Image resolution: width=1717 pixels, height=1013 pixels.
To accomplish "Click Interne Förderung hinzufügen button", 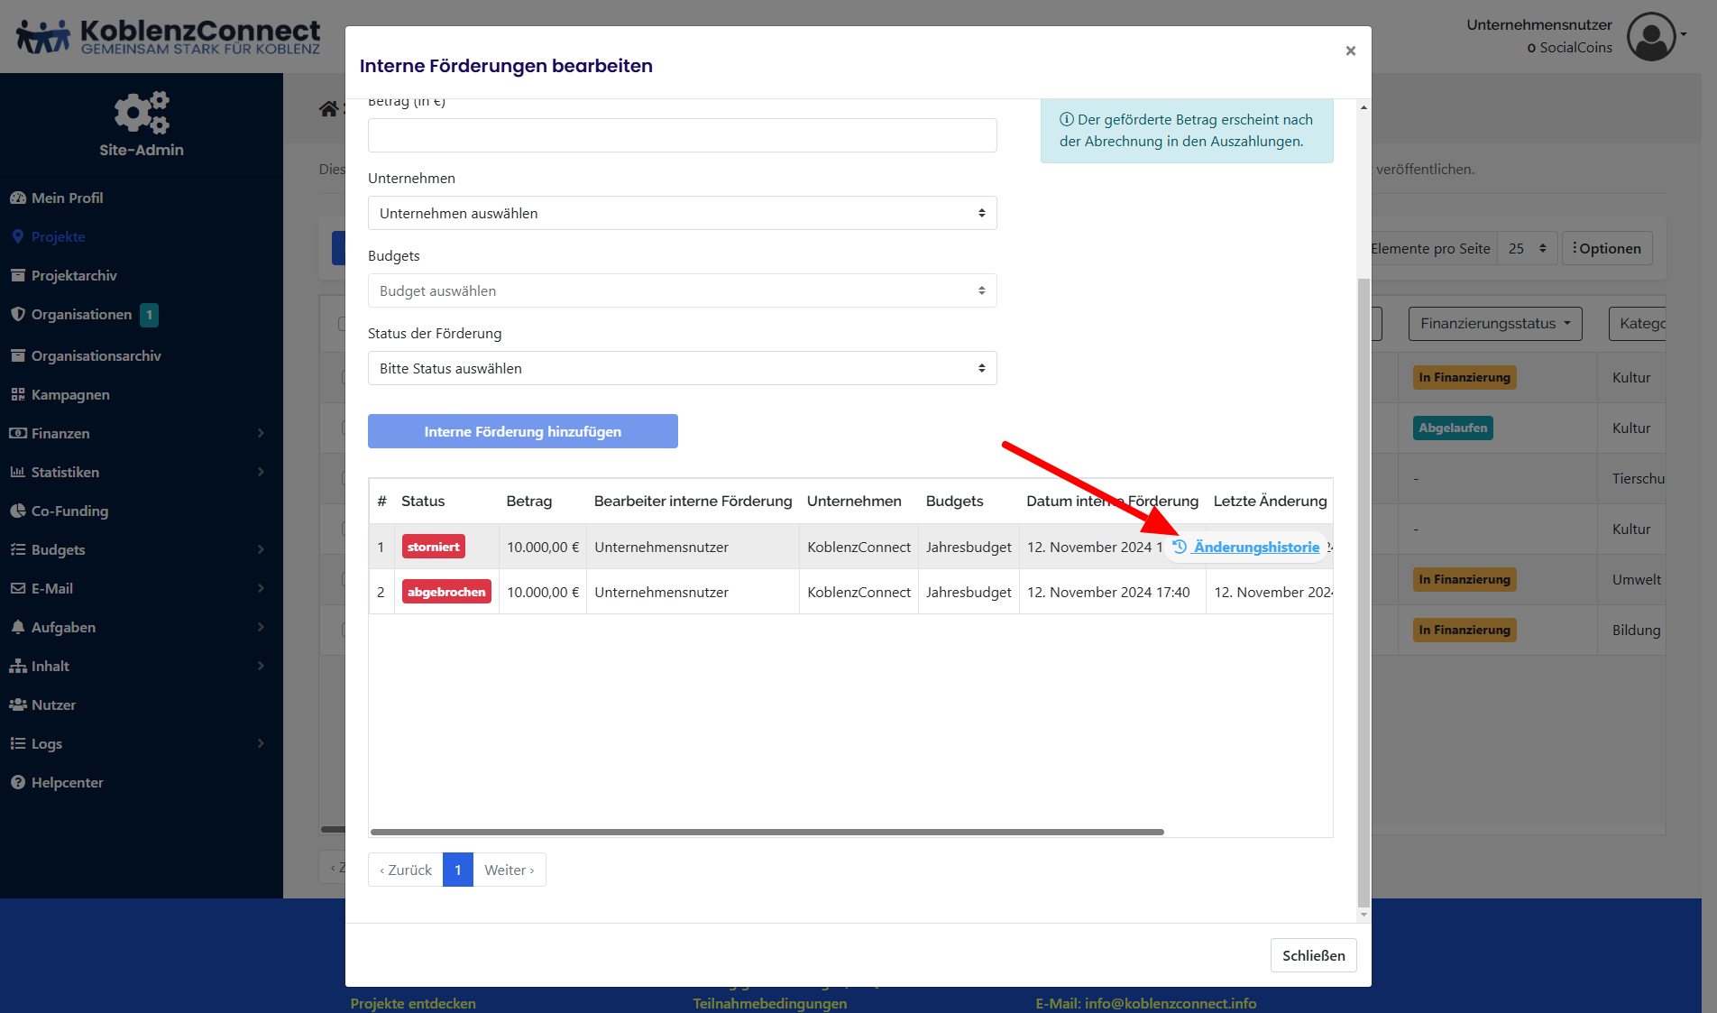I will click(x=522, y=431).
